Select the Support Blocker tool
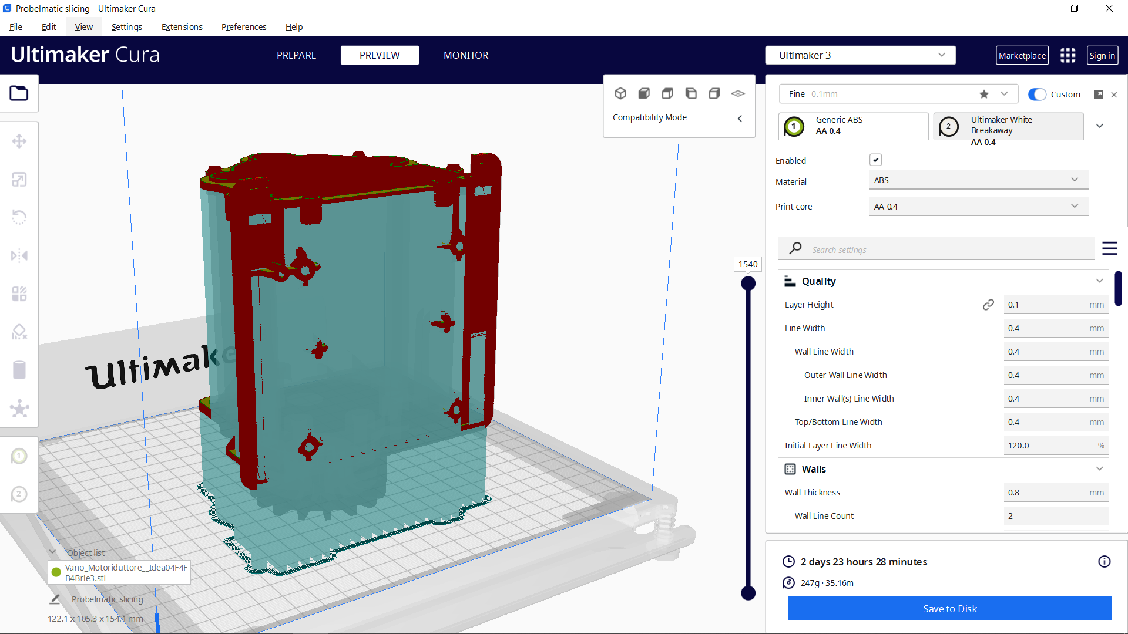1128x634 pixels. (19, 332)
